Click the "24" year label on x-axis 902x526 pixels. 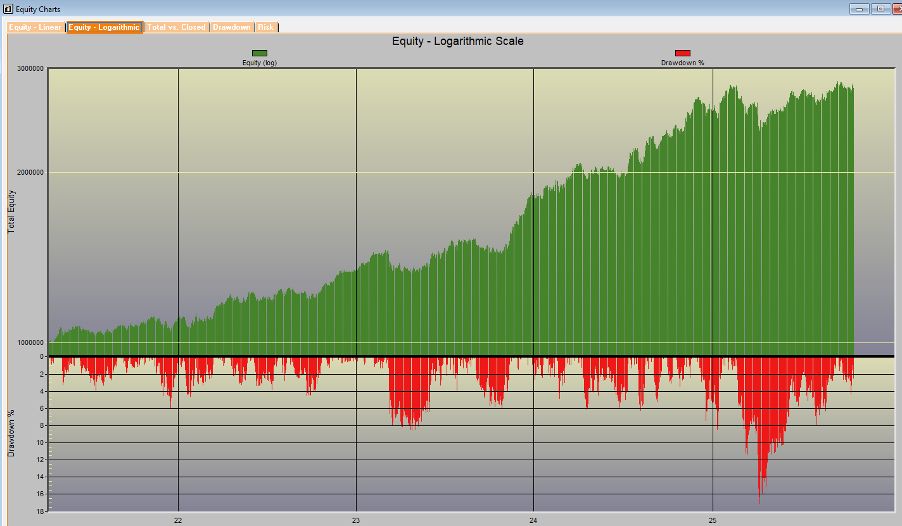pyautogui.click(x=533, y=520)
